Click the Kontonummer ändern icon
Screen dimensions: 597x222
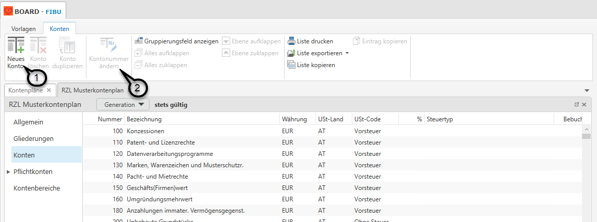coord(108,45)
